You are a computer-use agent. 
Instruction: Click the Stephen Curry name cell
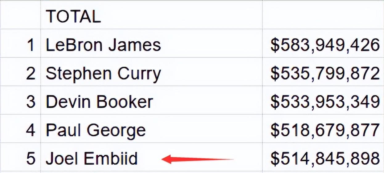[103, 74]
